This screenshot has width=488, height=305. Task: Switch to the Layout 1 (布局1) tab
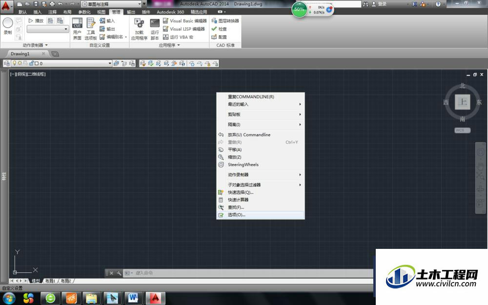point(50,281)
